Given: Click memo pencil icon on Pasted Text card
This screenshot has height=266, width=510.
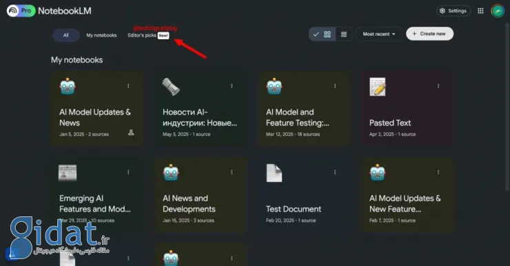Looking at the screenshot, I should pyautogui.click(x=378, y=87).
